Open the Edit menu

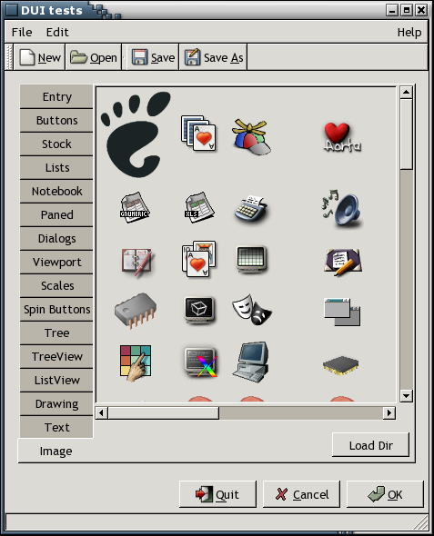pyautogui.click(x=57, y=32)
